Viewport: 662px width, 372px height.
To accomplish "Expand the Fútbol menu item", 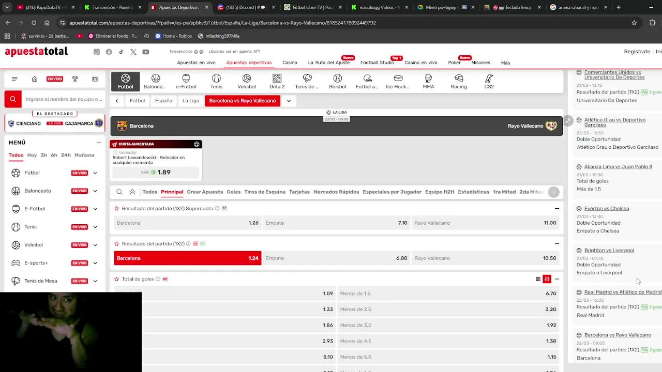I will (x=95, y=173).
